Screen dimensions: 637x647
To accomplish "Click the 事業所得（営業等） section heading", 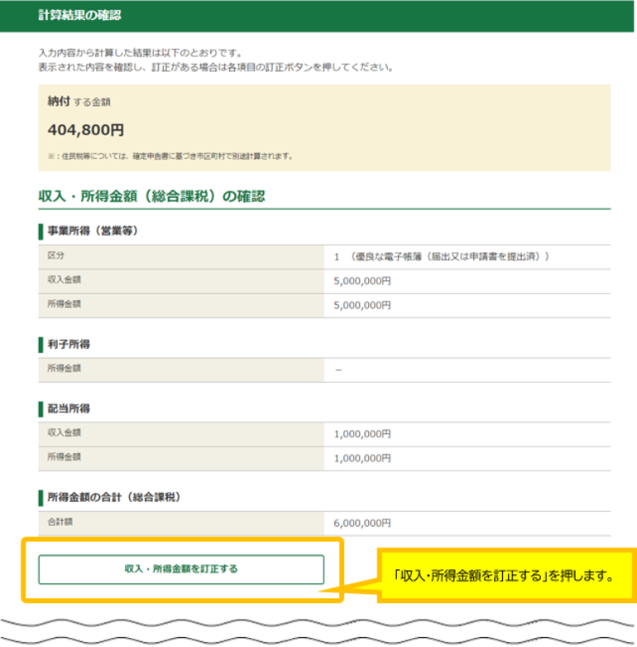I will pyautogui.click(x=92, y=230).
